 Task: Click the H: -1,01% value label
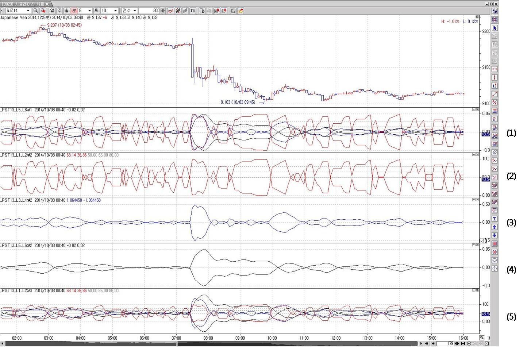[450, 22]
